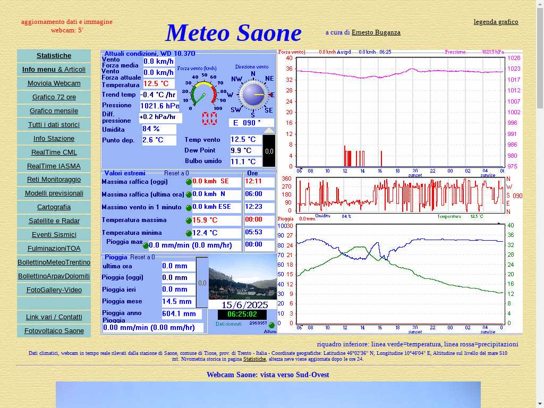Go to Grafico 72 ore
544x408 pixels.
click(54, 97)
